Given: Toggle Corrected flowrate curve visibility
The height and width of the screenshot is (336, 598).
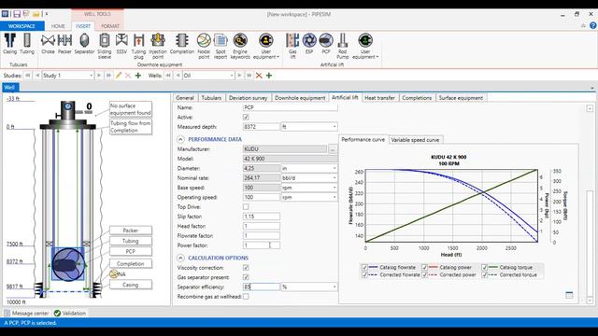Looking at the screenshot, I should click(x=364, y=274).
